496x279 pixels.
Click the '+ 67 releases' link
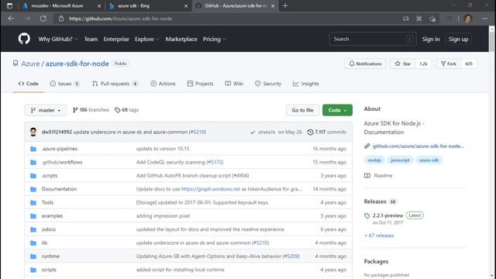(379, 236)
